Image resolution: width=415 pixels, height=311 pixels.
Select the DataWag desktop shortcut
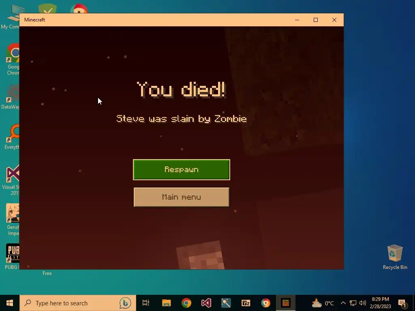click(11, 97)
